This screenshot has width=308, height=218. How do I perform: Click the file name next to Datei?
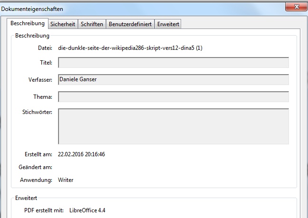click(x=130, y=48)
